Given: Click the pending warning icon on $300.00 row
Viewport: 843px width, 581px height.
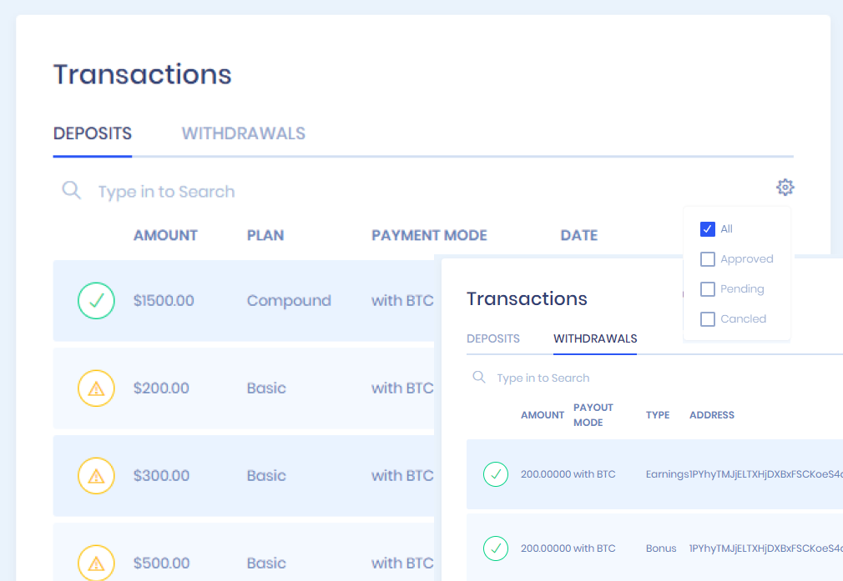Looking at the screenshot, I should 96,476.
